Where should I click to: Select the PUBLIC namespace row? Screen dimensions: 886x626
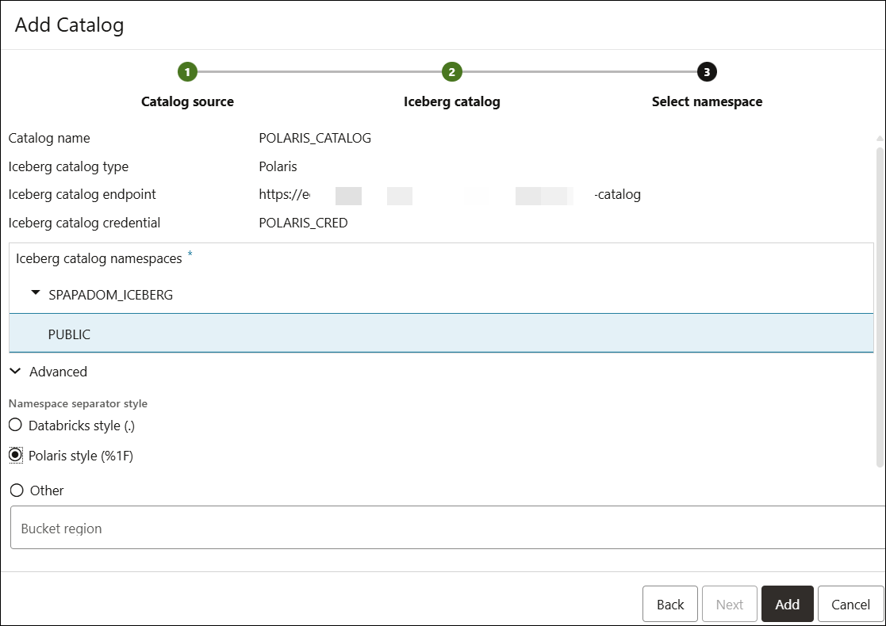[x=441, y=334]
